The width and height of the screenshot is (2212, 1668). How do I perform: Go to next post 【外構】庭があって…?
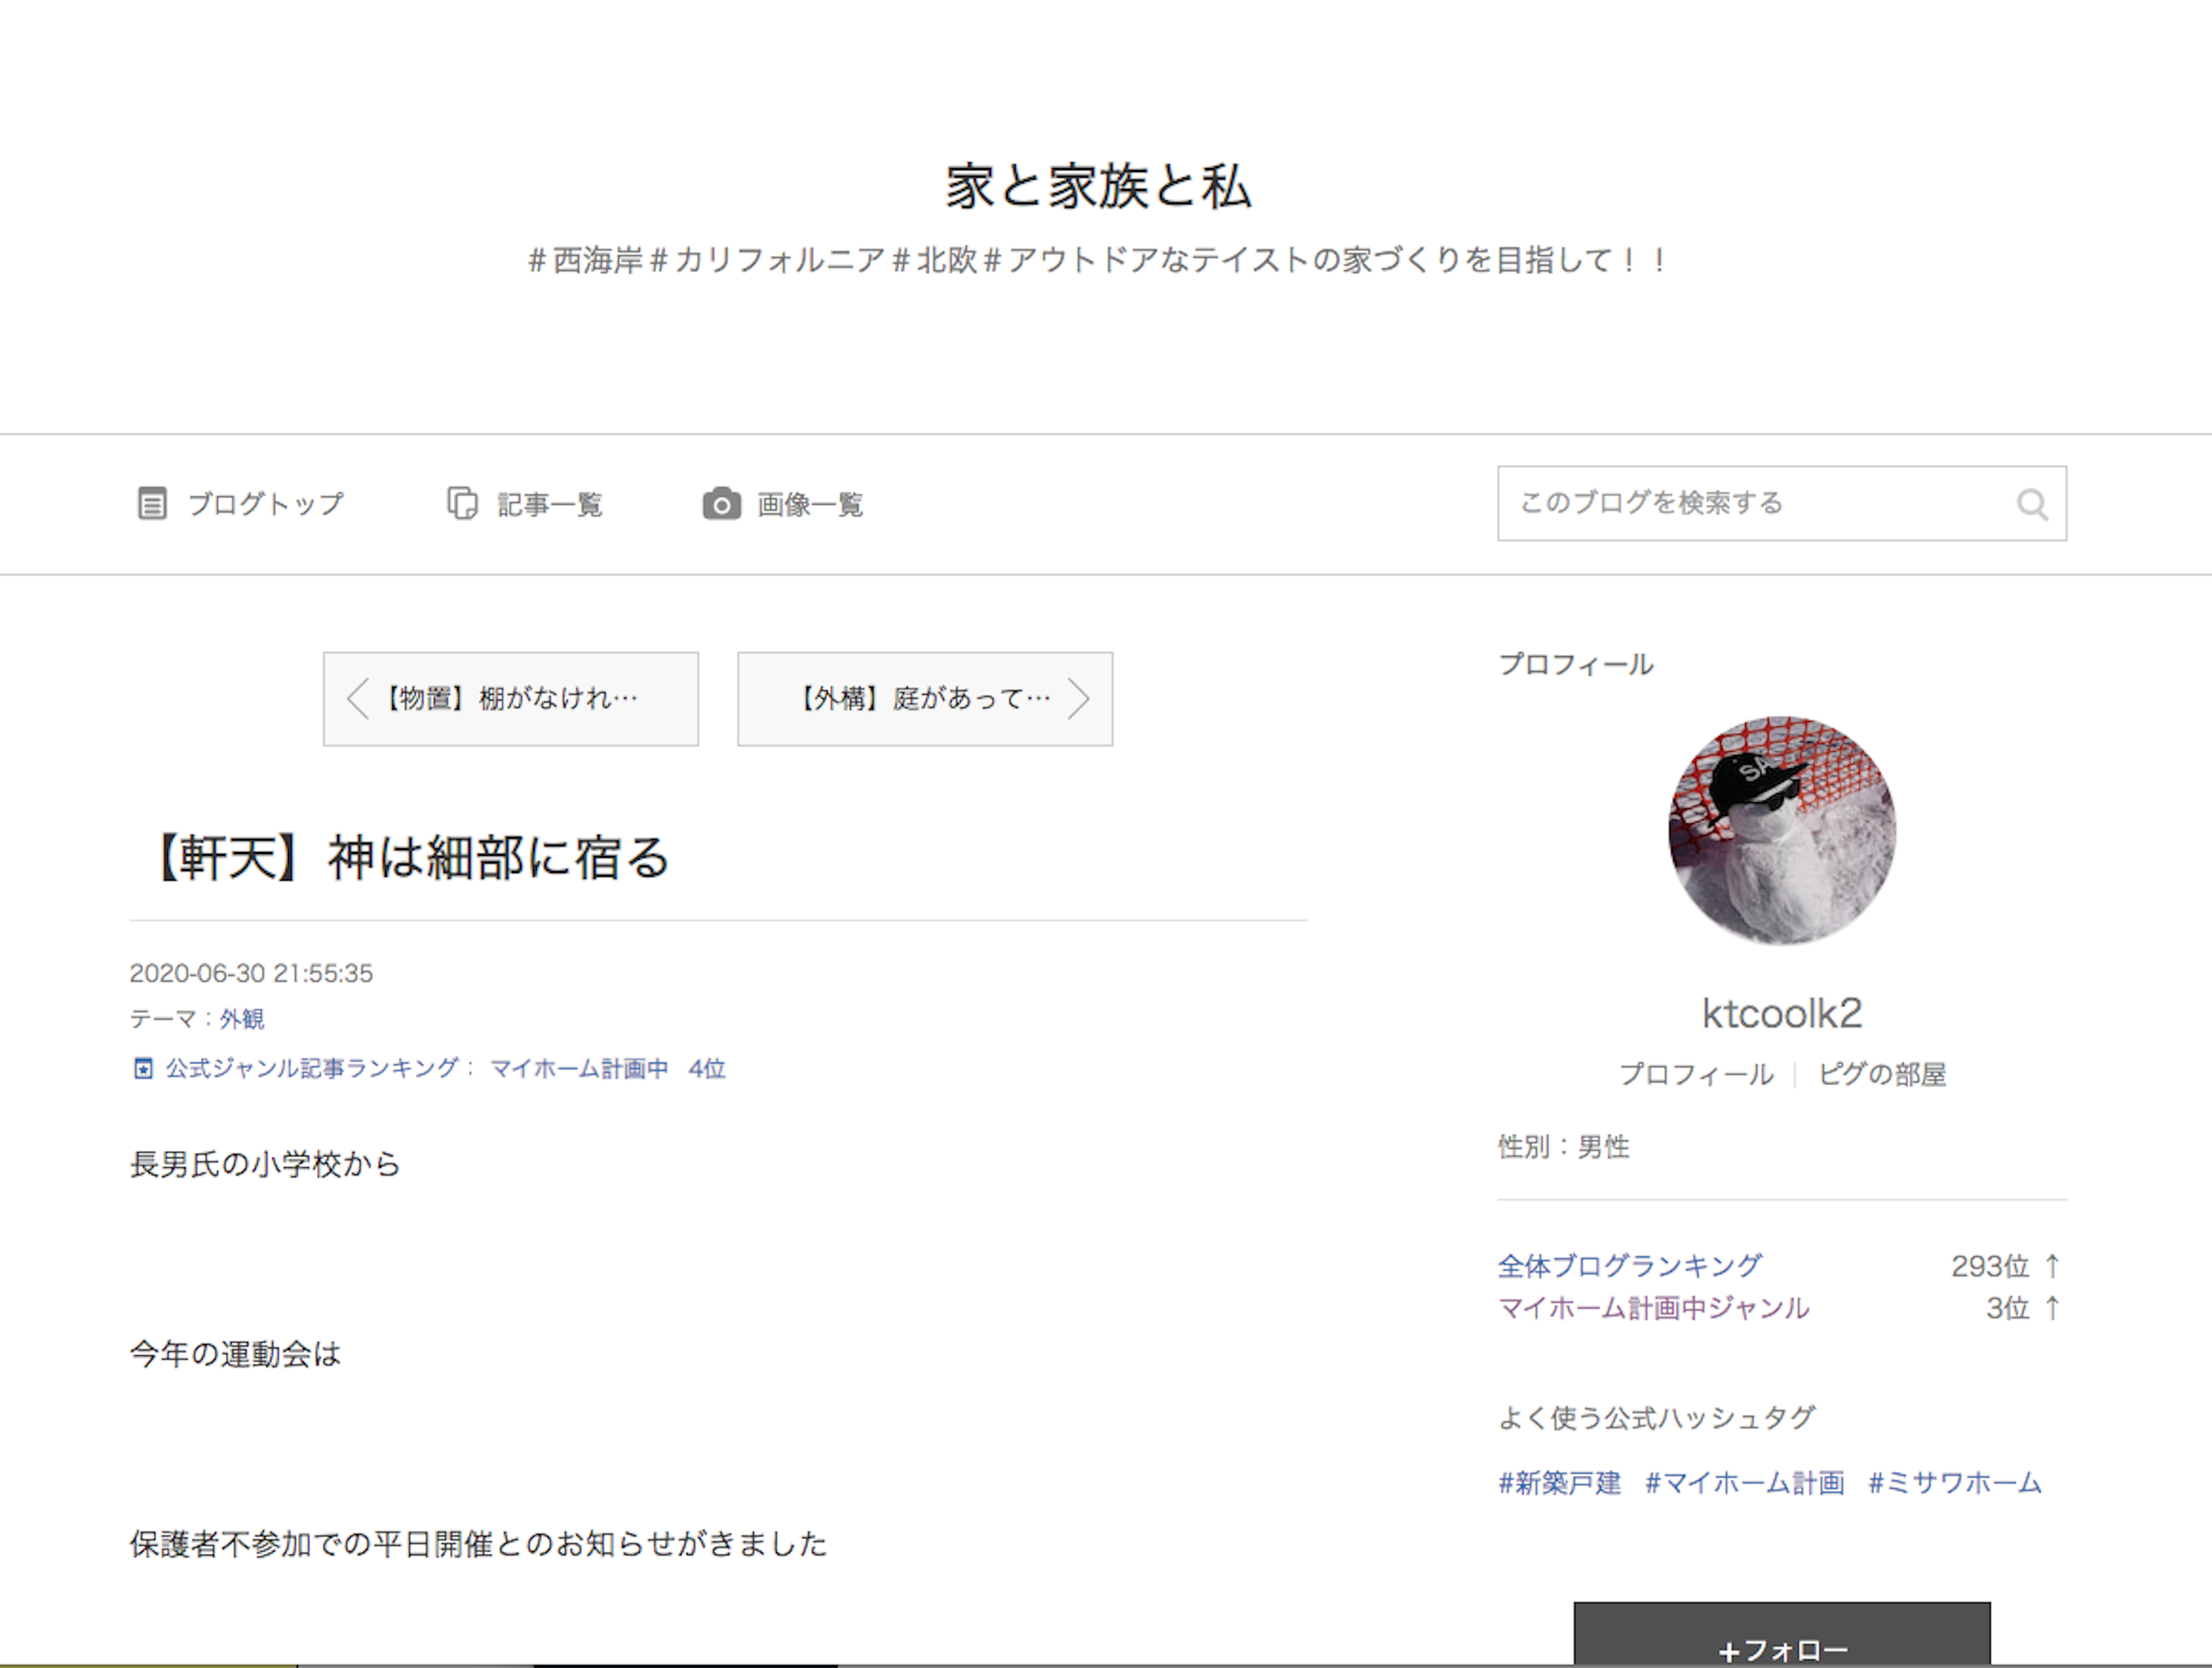pos(925,699)
